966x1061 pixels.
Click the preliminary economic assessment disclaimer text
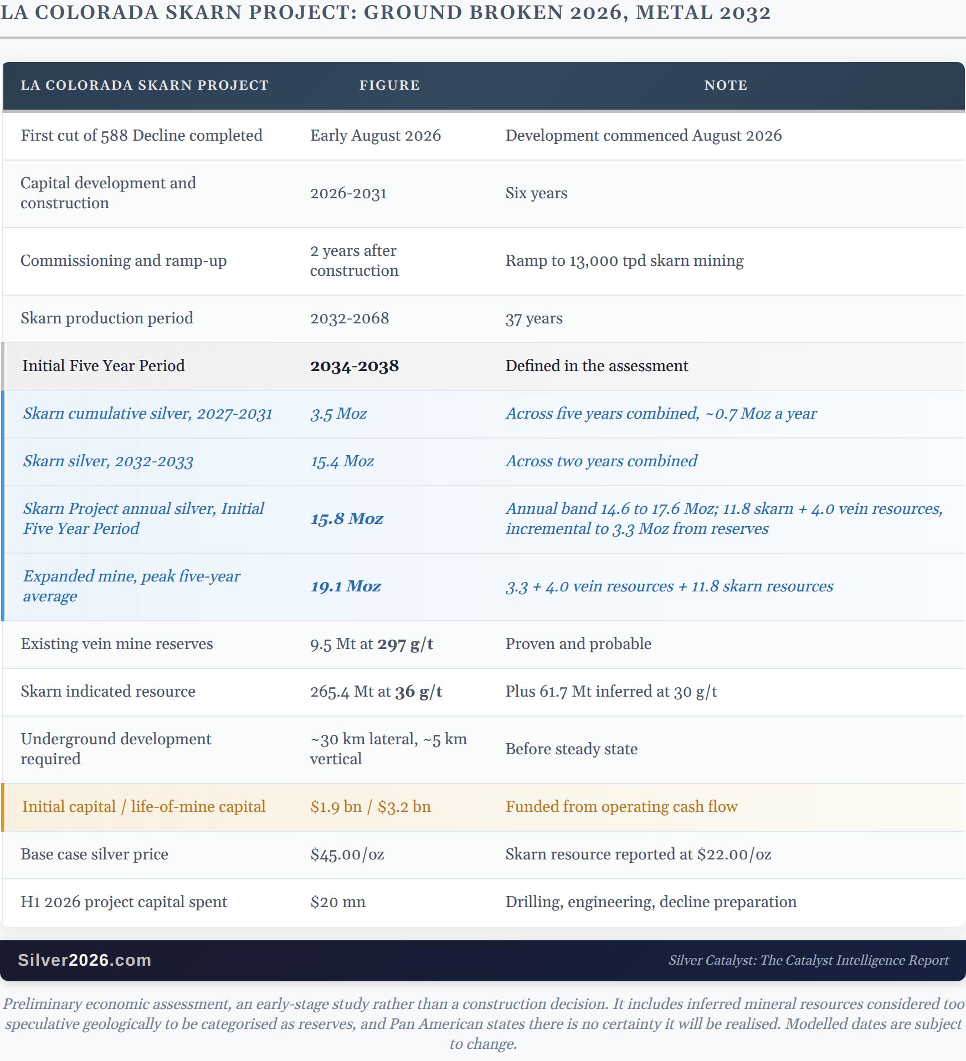483,1024
